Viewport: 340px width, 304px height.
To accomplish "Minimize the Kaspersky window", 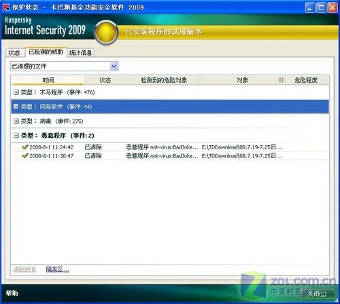I will coord(310,7).
